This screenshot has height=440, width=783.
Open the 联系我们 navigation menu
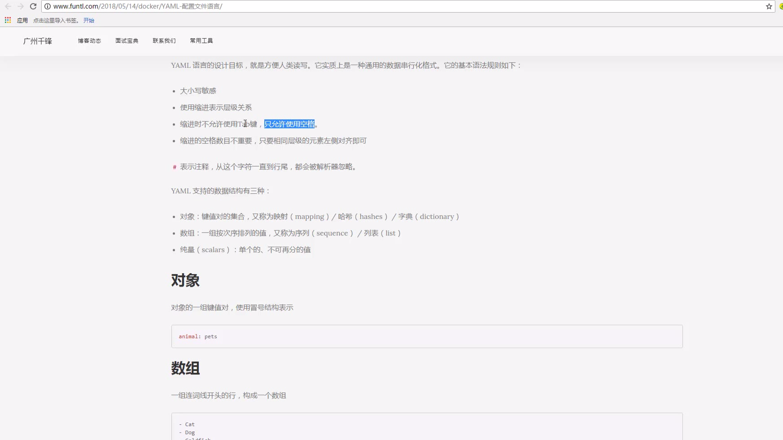click(x=164, y=41)
